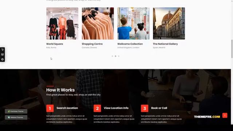The height and width of the screenshot is (131, 233).
Task: Click the Purchase Theme button
Action: pos(16,111)
